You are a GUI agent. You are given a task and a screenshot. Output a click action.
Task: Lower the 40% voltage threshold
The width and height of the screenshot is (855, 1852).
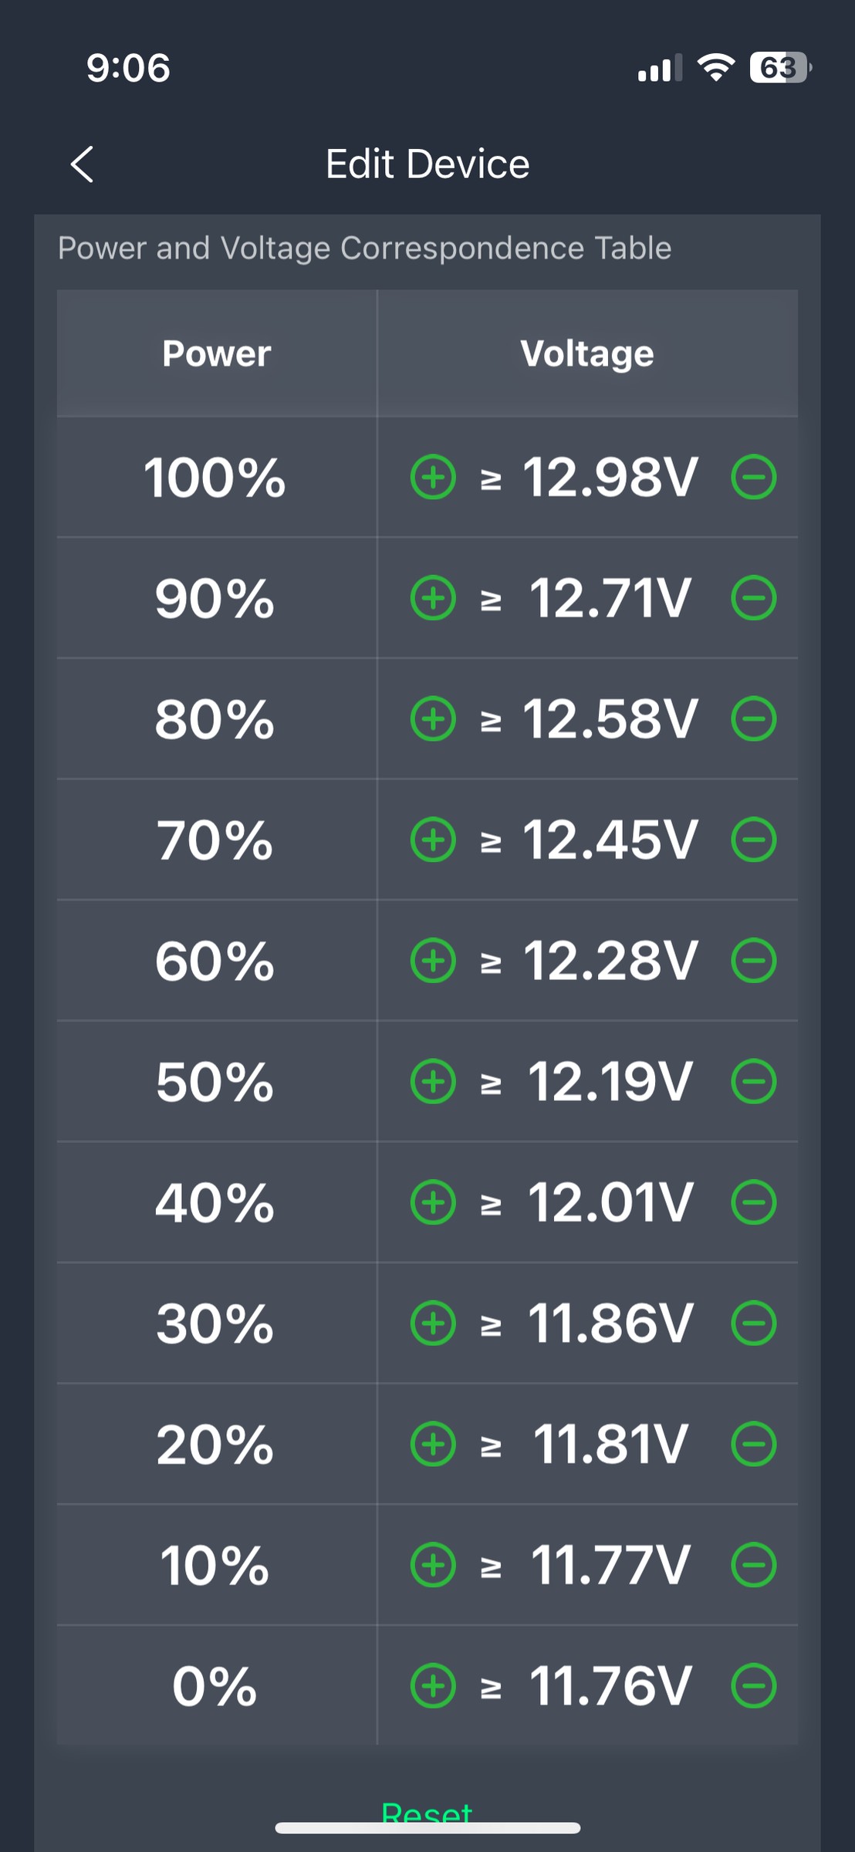[753, 1202]
